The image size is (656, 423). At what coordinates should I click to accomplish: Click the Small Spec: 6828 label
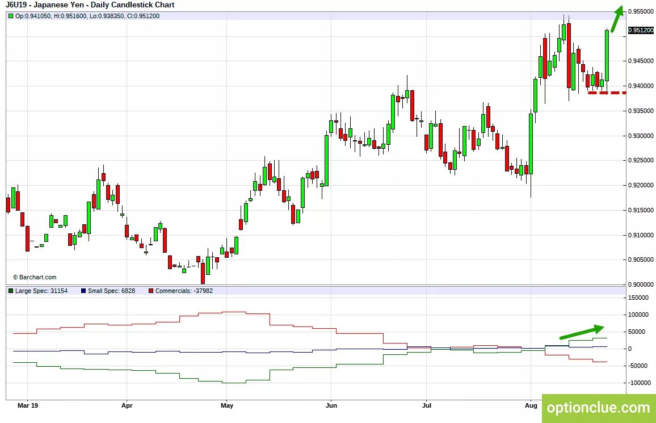111,291
